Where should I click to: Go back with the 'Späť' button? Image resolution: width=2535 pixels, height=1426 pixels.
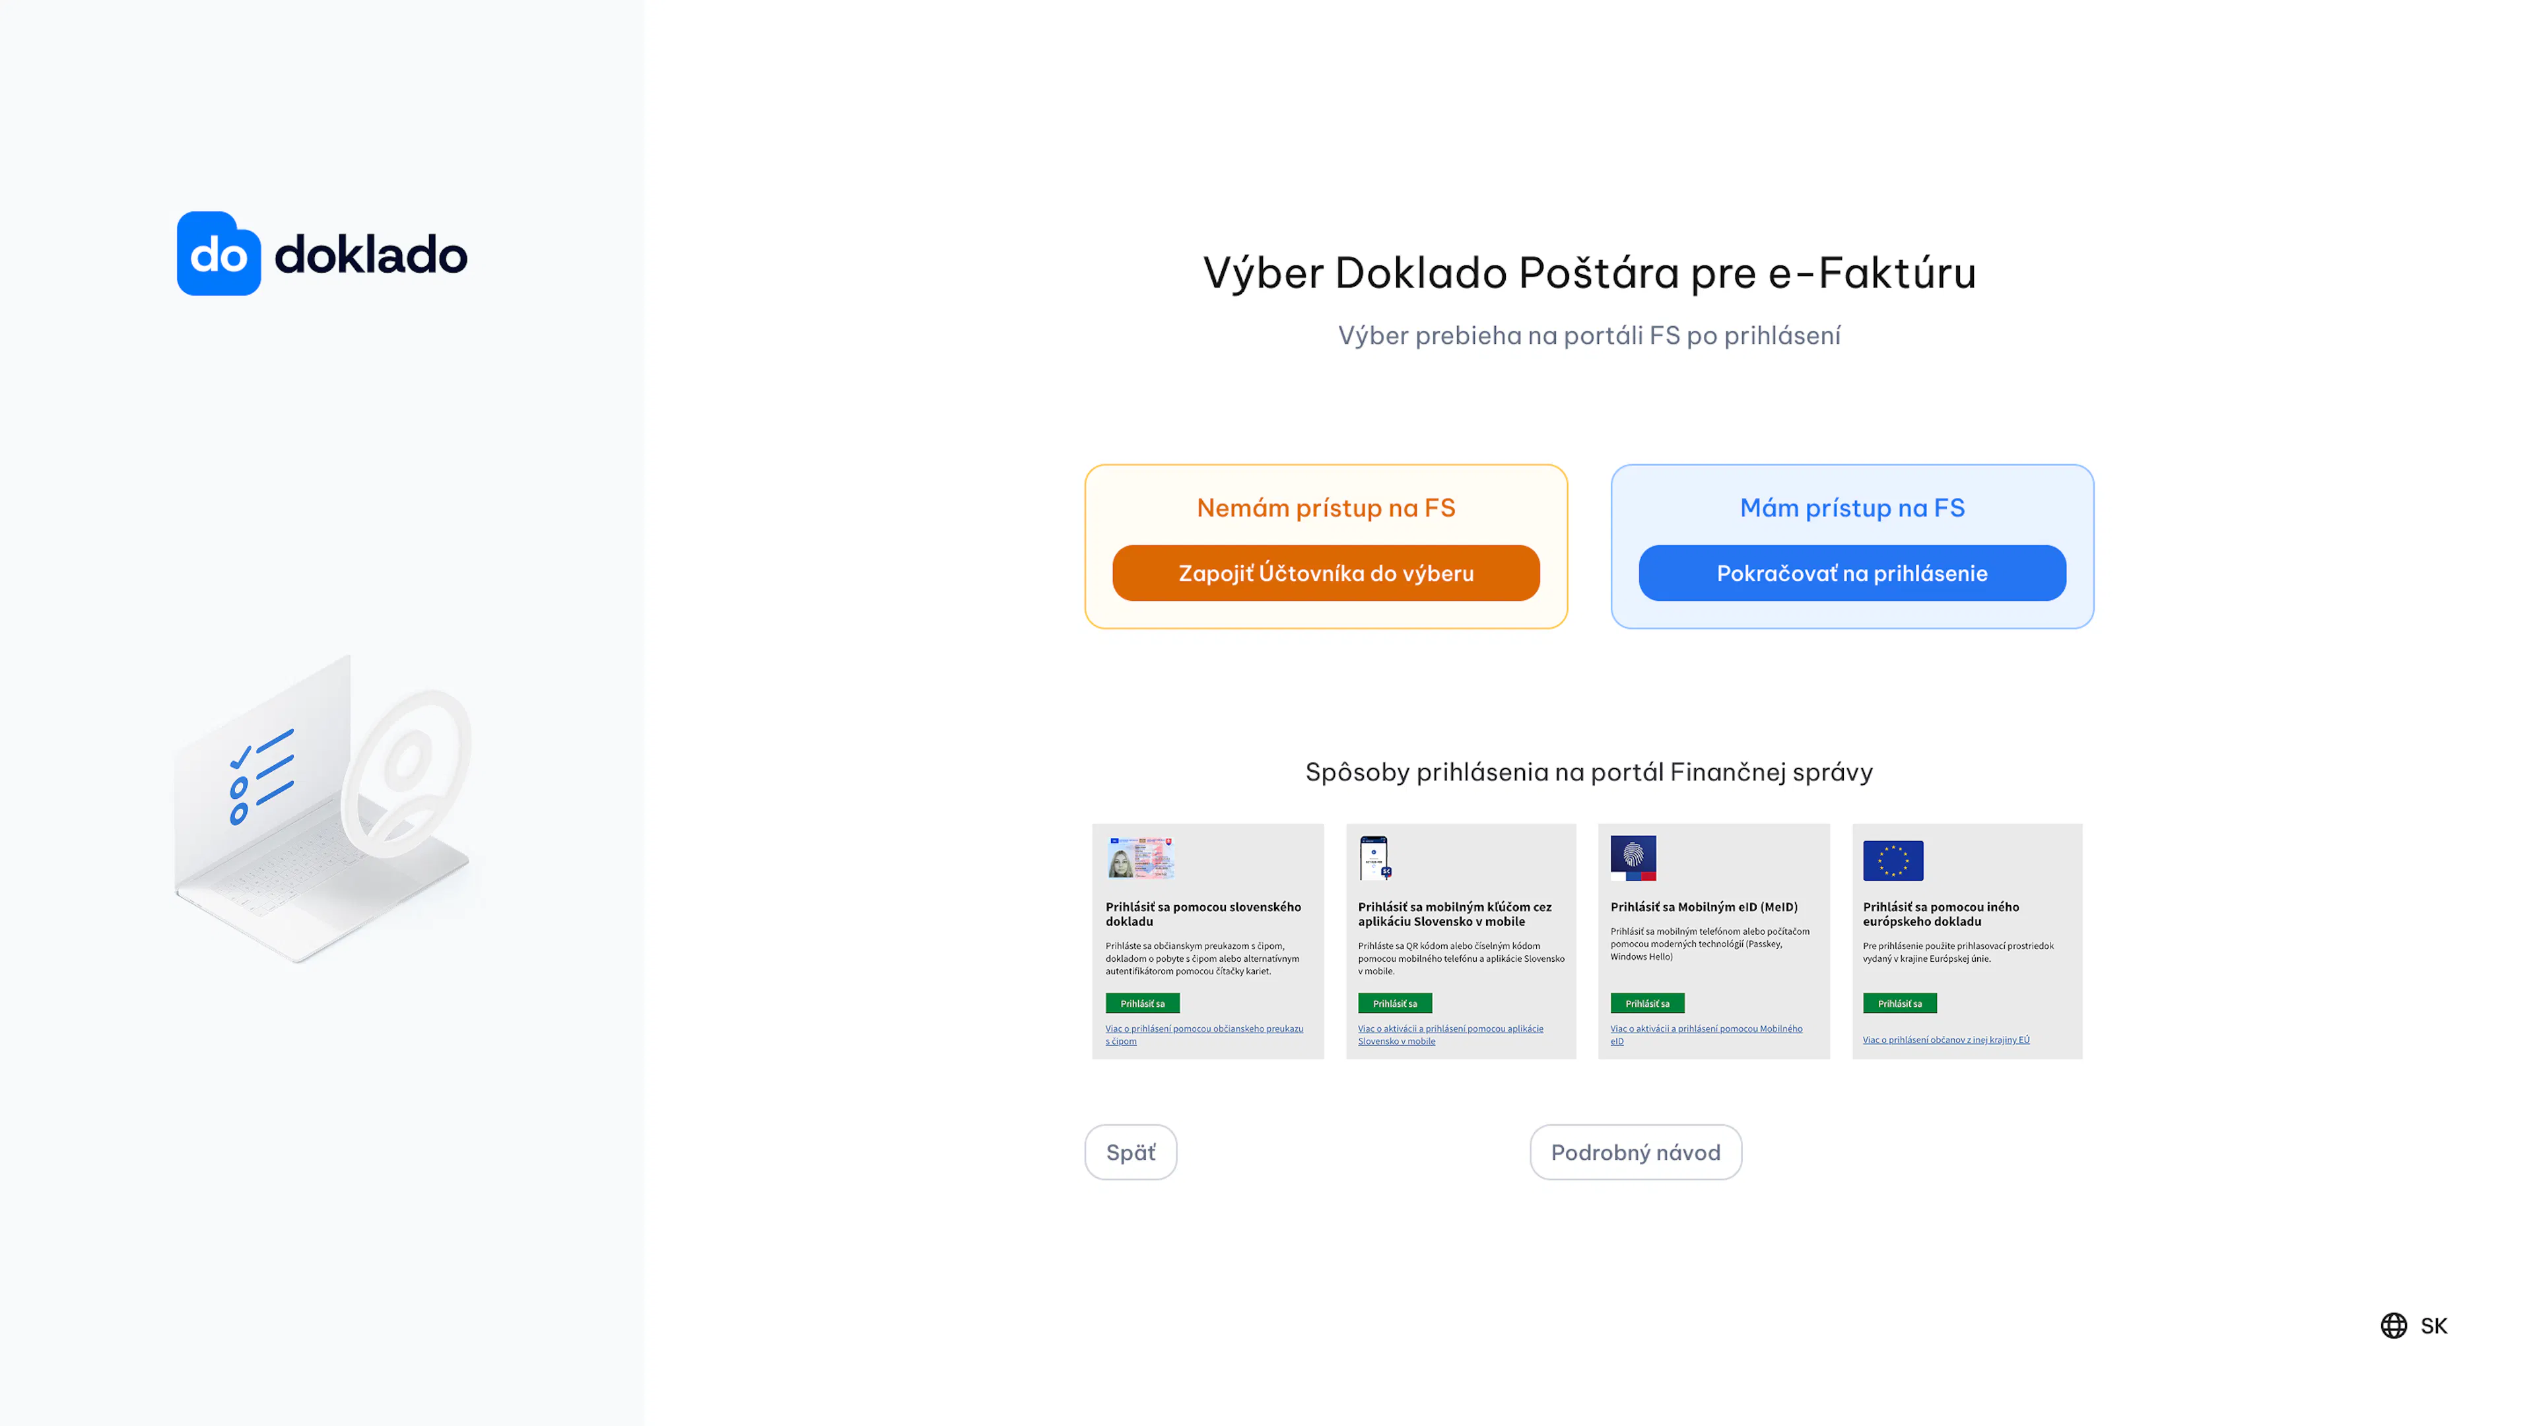[x=1131, y=1153]
